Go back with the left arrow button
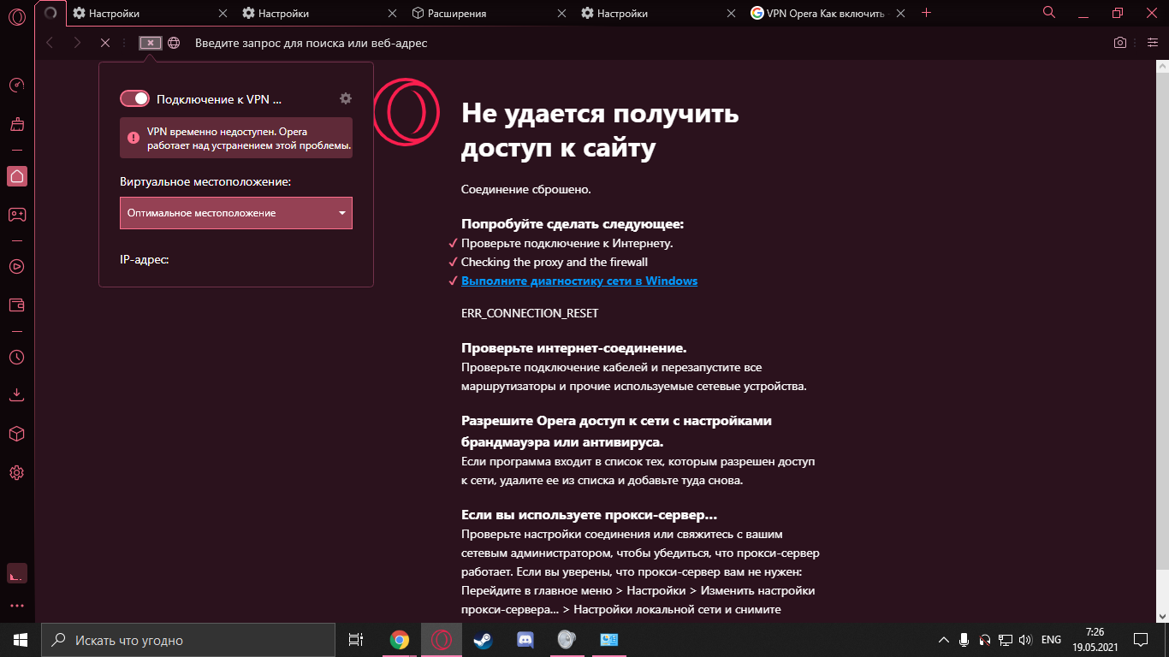 pos(50,43)
